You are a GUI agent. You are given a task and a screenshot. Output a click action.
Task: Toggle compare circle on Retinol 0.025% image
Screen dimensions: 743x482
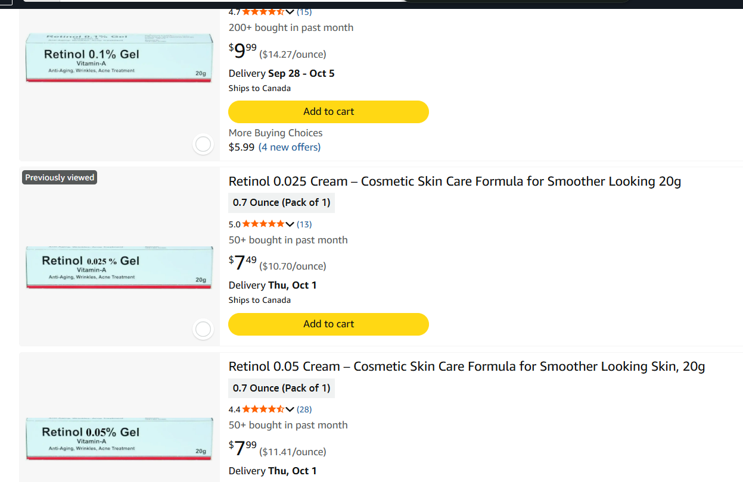(203, 329)
